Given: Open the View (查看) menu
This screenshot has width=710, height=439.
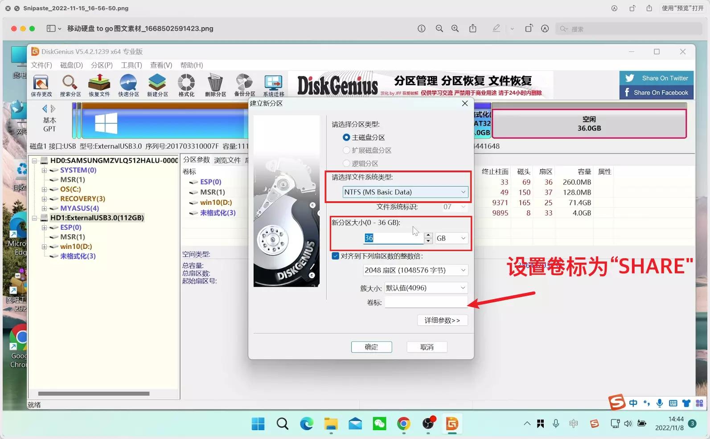Looking at the screenshot, I should (161, 65).
